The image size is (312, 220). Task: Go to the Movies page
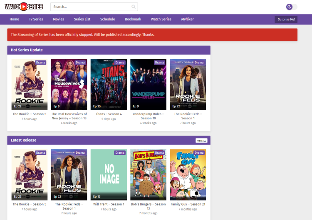(58, 19)
